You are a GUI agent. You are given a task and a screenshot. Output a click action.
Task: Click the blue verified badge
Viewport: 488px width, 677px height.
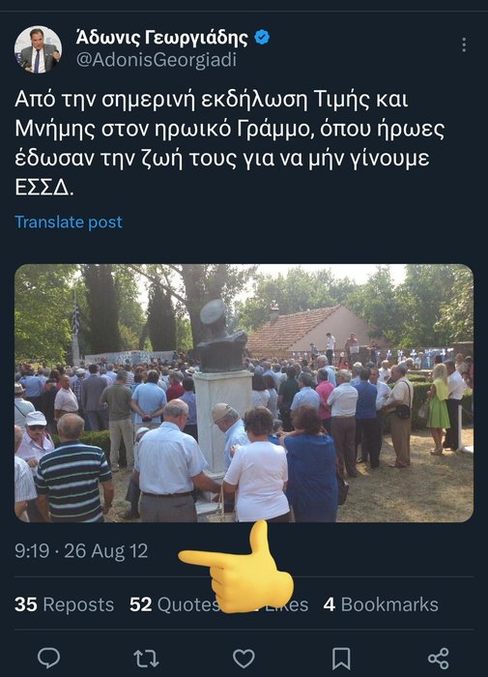click(262, 38)
